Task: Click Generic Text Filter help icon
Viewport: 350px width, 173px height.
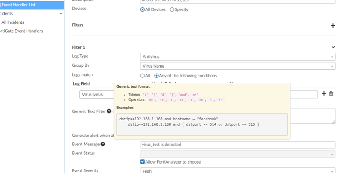Action: pyautogui.click(x=109, y=111)
